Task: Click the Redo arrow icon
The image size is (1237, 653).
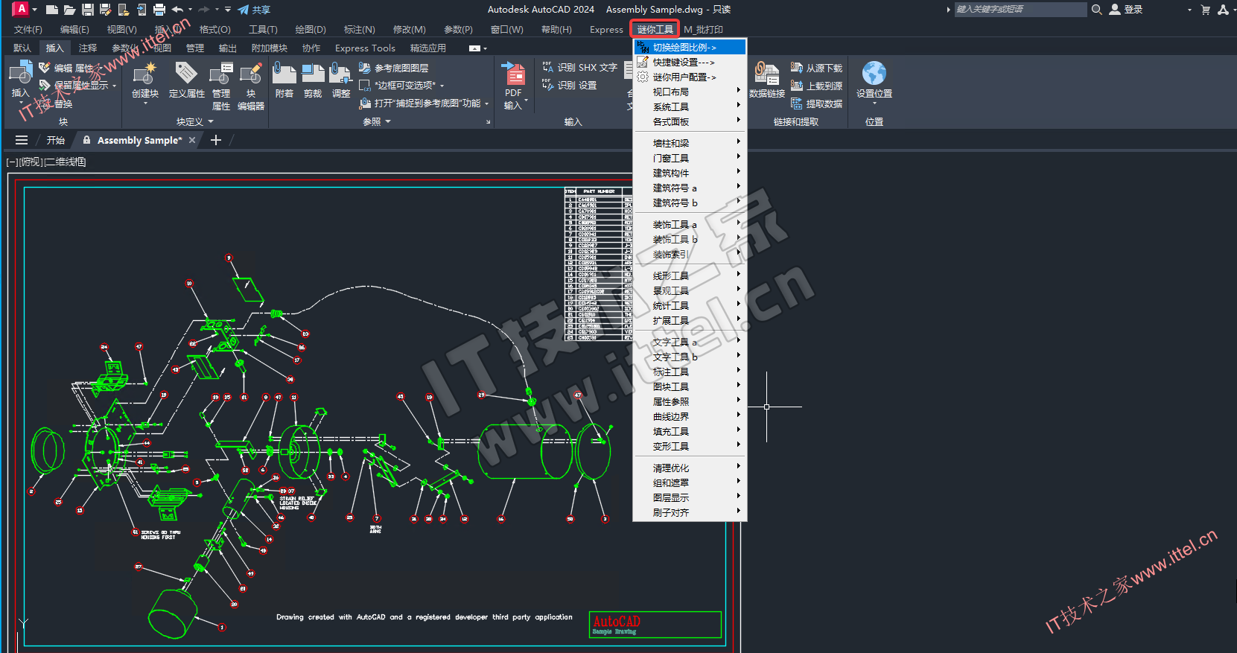Action: tap(203, 10)
